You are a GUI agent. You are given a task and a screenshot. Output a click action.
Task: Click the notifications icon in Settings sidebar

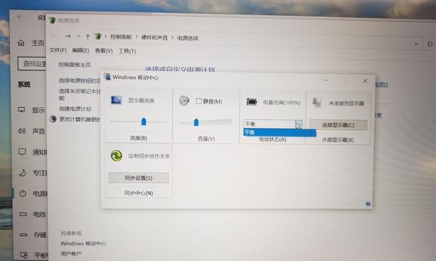[x=22, y=151]
